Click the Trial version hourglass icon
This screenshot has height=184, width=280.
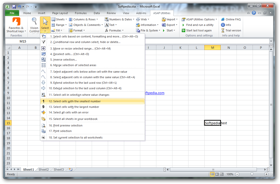pyautogui.click(x=223, y=30)
